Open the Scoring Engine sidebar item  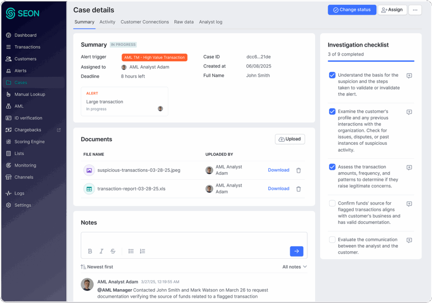click(x=30, y=142)
